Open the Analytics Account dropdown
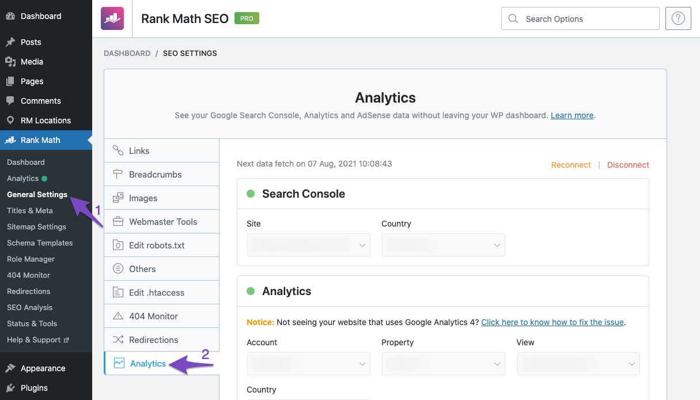The width and height of the screenshot is (700, 400). [308, 364]
